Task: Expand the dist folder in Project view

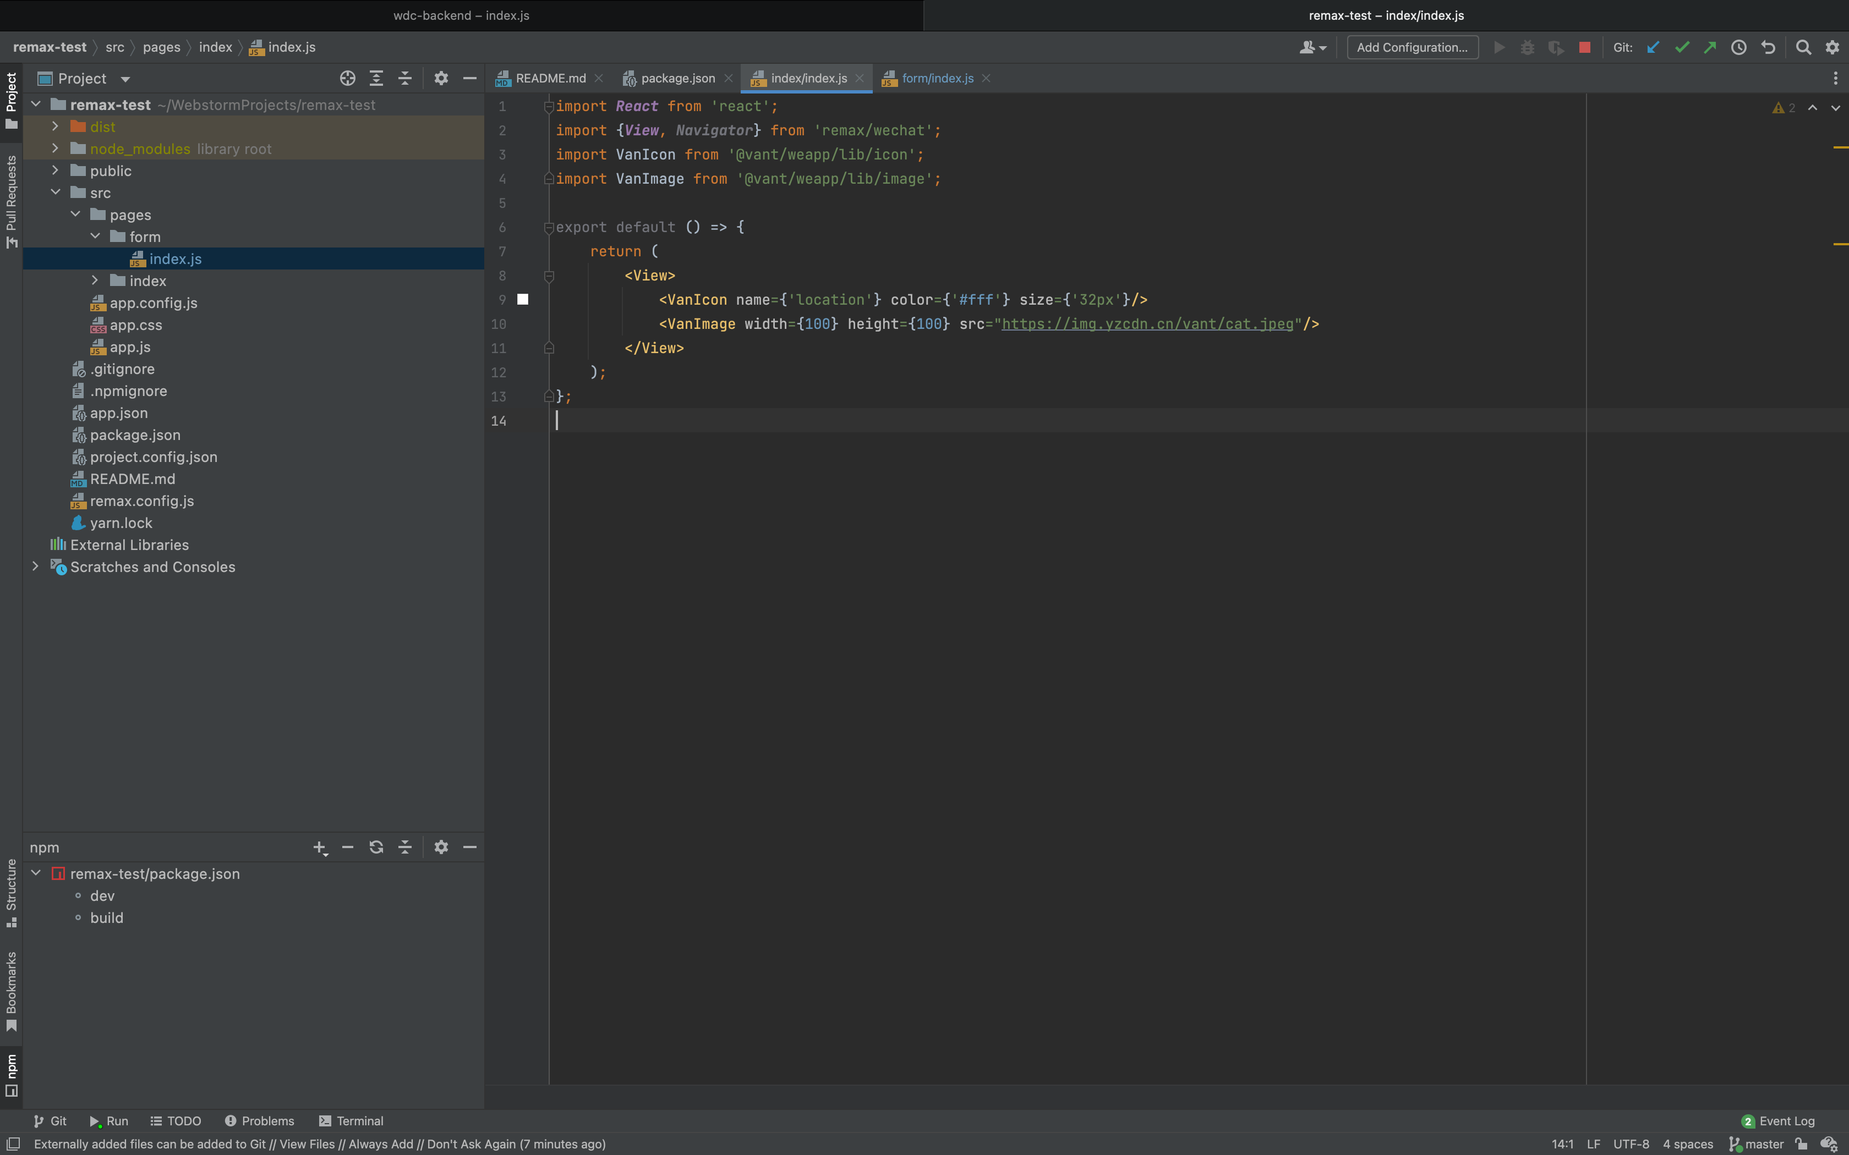Action: pos(55,127)
